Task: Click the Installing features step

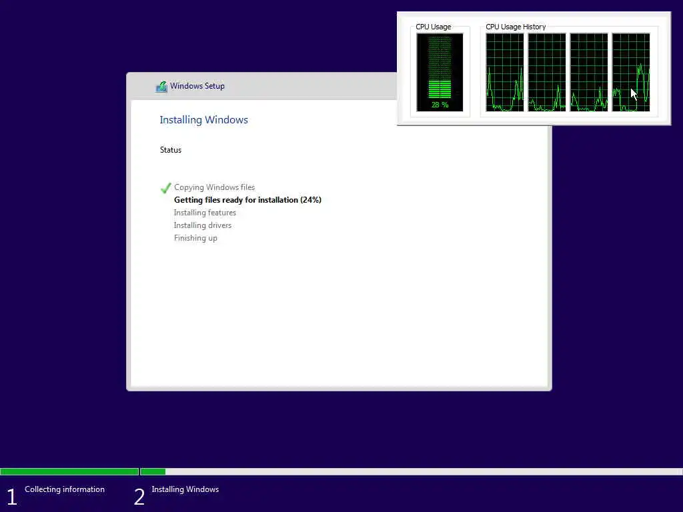Action: (x=205, y=213)
